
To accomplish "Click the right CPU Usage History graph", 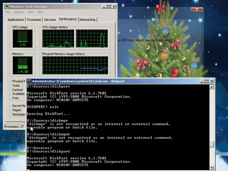I will pos(92,39).
